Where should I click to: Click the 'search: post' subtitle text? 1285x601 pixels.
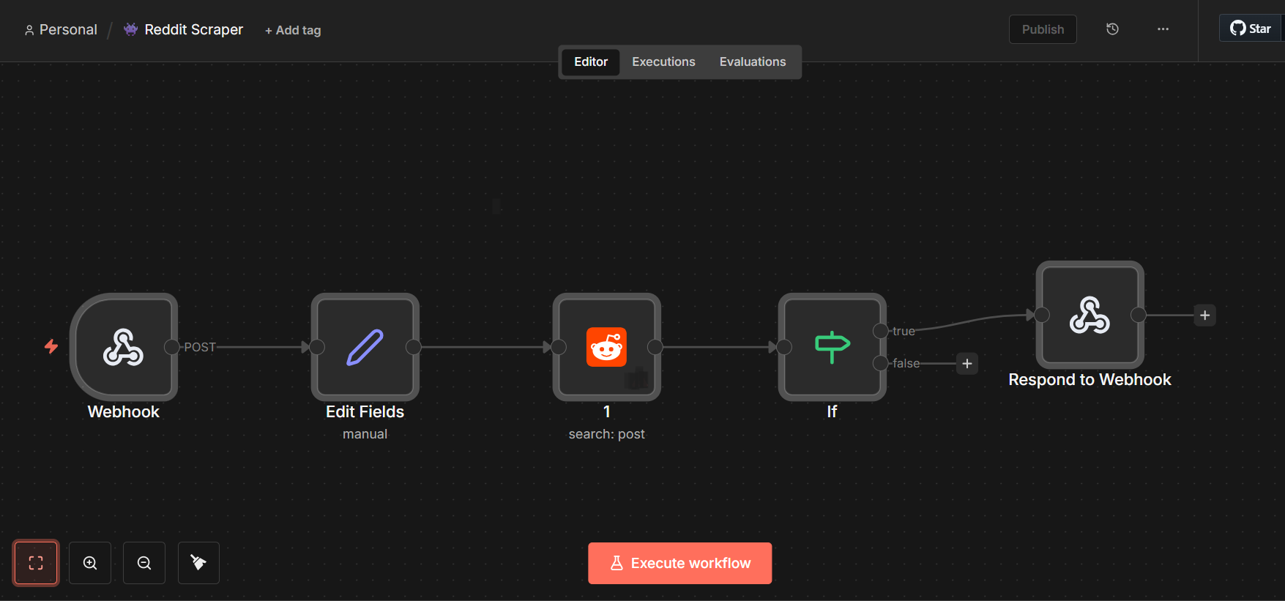[607, 434]
